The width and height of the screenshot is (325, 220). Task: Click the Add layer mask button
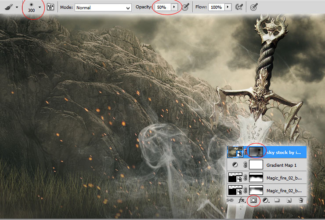click(x=253, y=200)
